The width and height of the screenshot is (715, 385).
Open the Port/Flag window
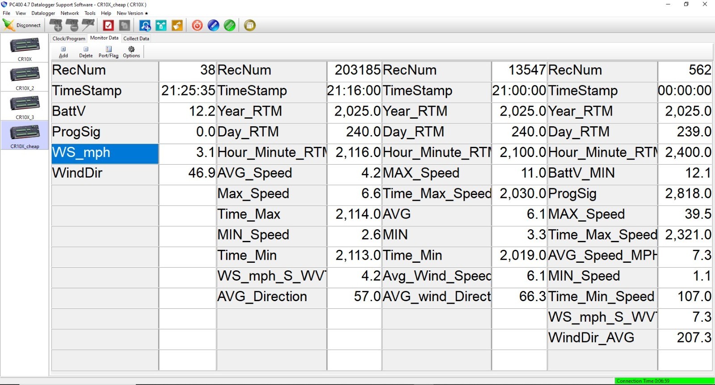(109, 52)
